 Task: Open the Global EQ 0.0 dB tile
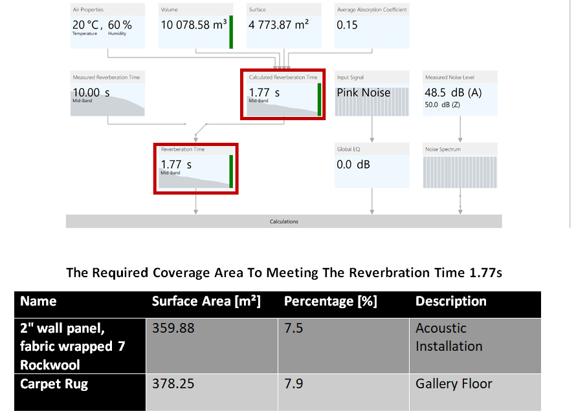[371, 166]
